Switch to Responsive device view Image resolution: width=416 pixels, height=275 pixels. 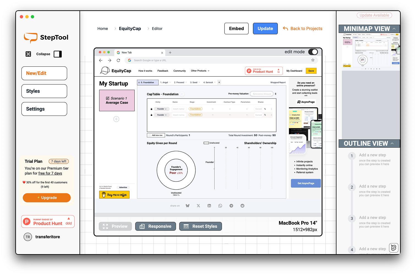coord(155,226)
